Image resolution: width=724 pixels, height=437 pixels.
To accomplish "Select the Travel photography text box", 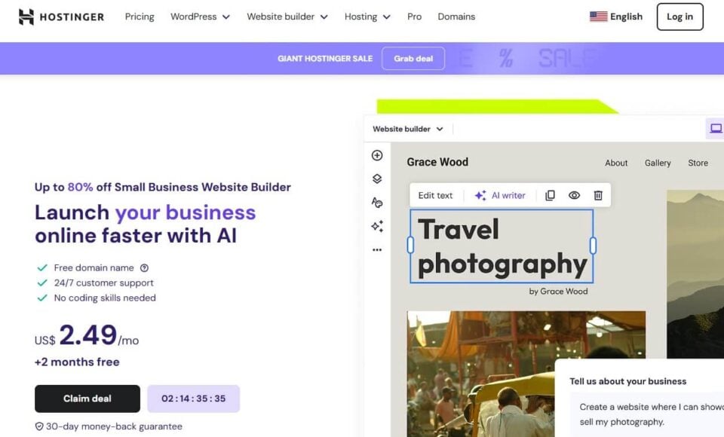I will tap(502, 246).
